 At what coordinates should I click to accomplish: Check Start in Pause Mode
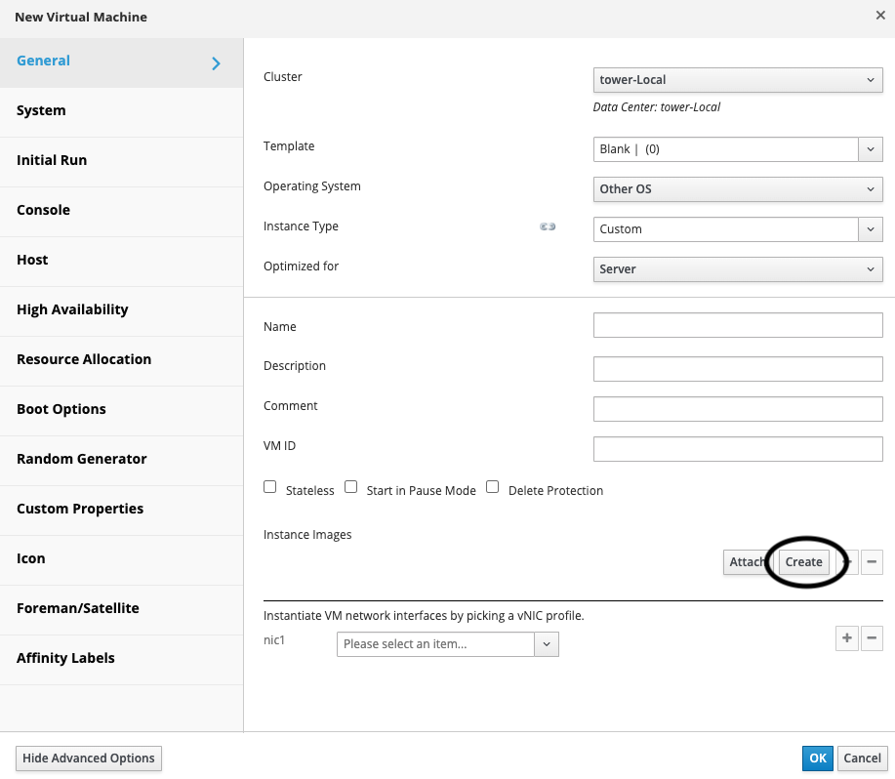pos(351,487)
